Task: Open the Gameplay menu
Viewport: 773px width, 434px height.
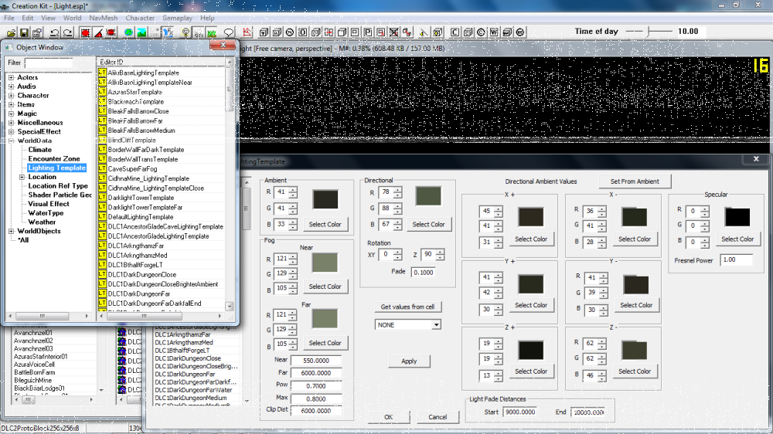Action: [178, 18]
